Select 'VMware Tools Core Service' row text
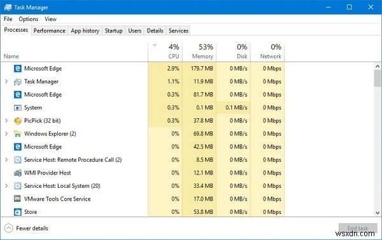This screenshot has height=240, width=382. [57, 199]
